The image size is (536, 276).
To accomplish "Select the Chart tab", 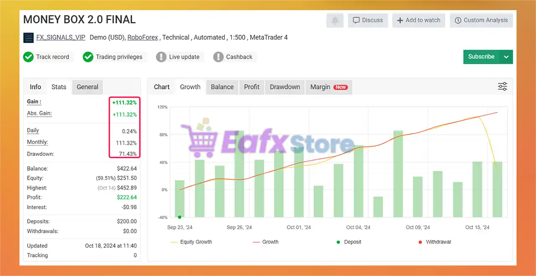I will pos(162,87).
